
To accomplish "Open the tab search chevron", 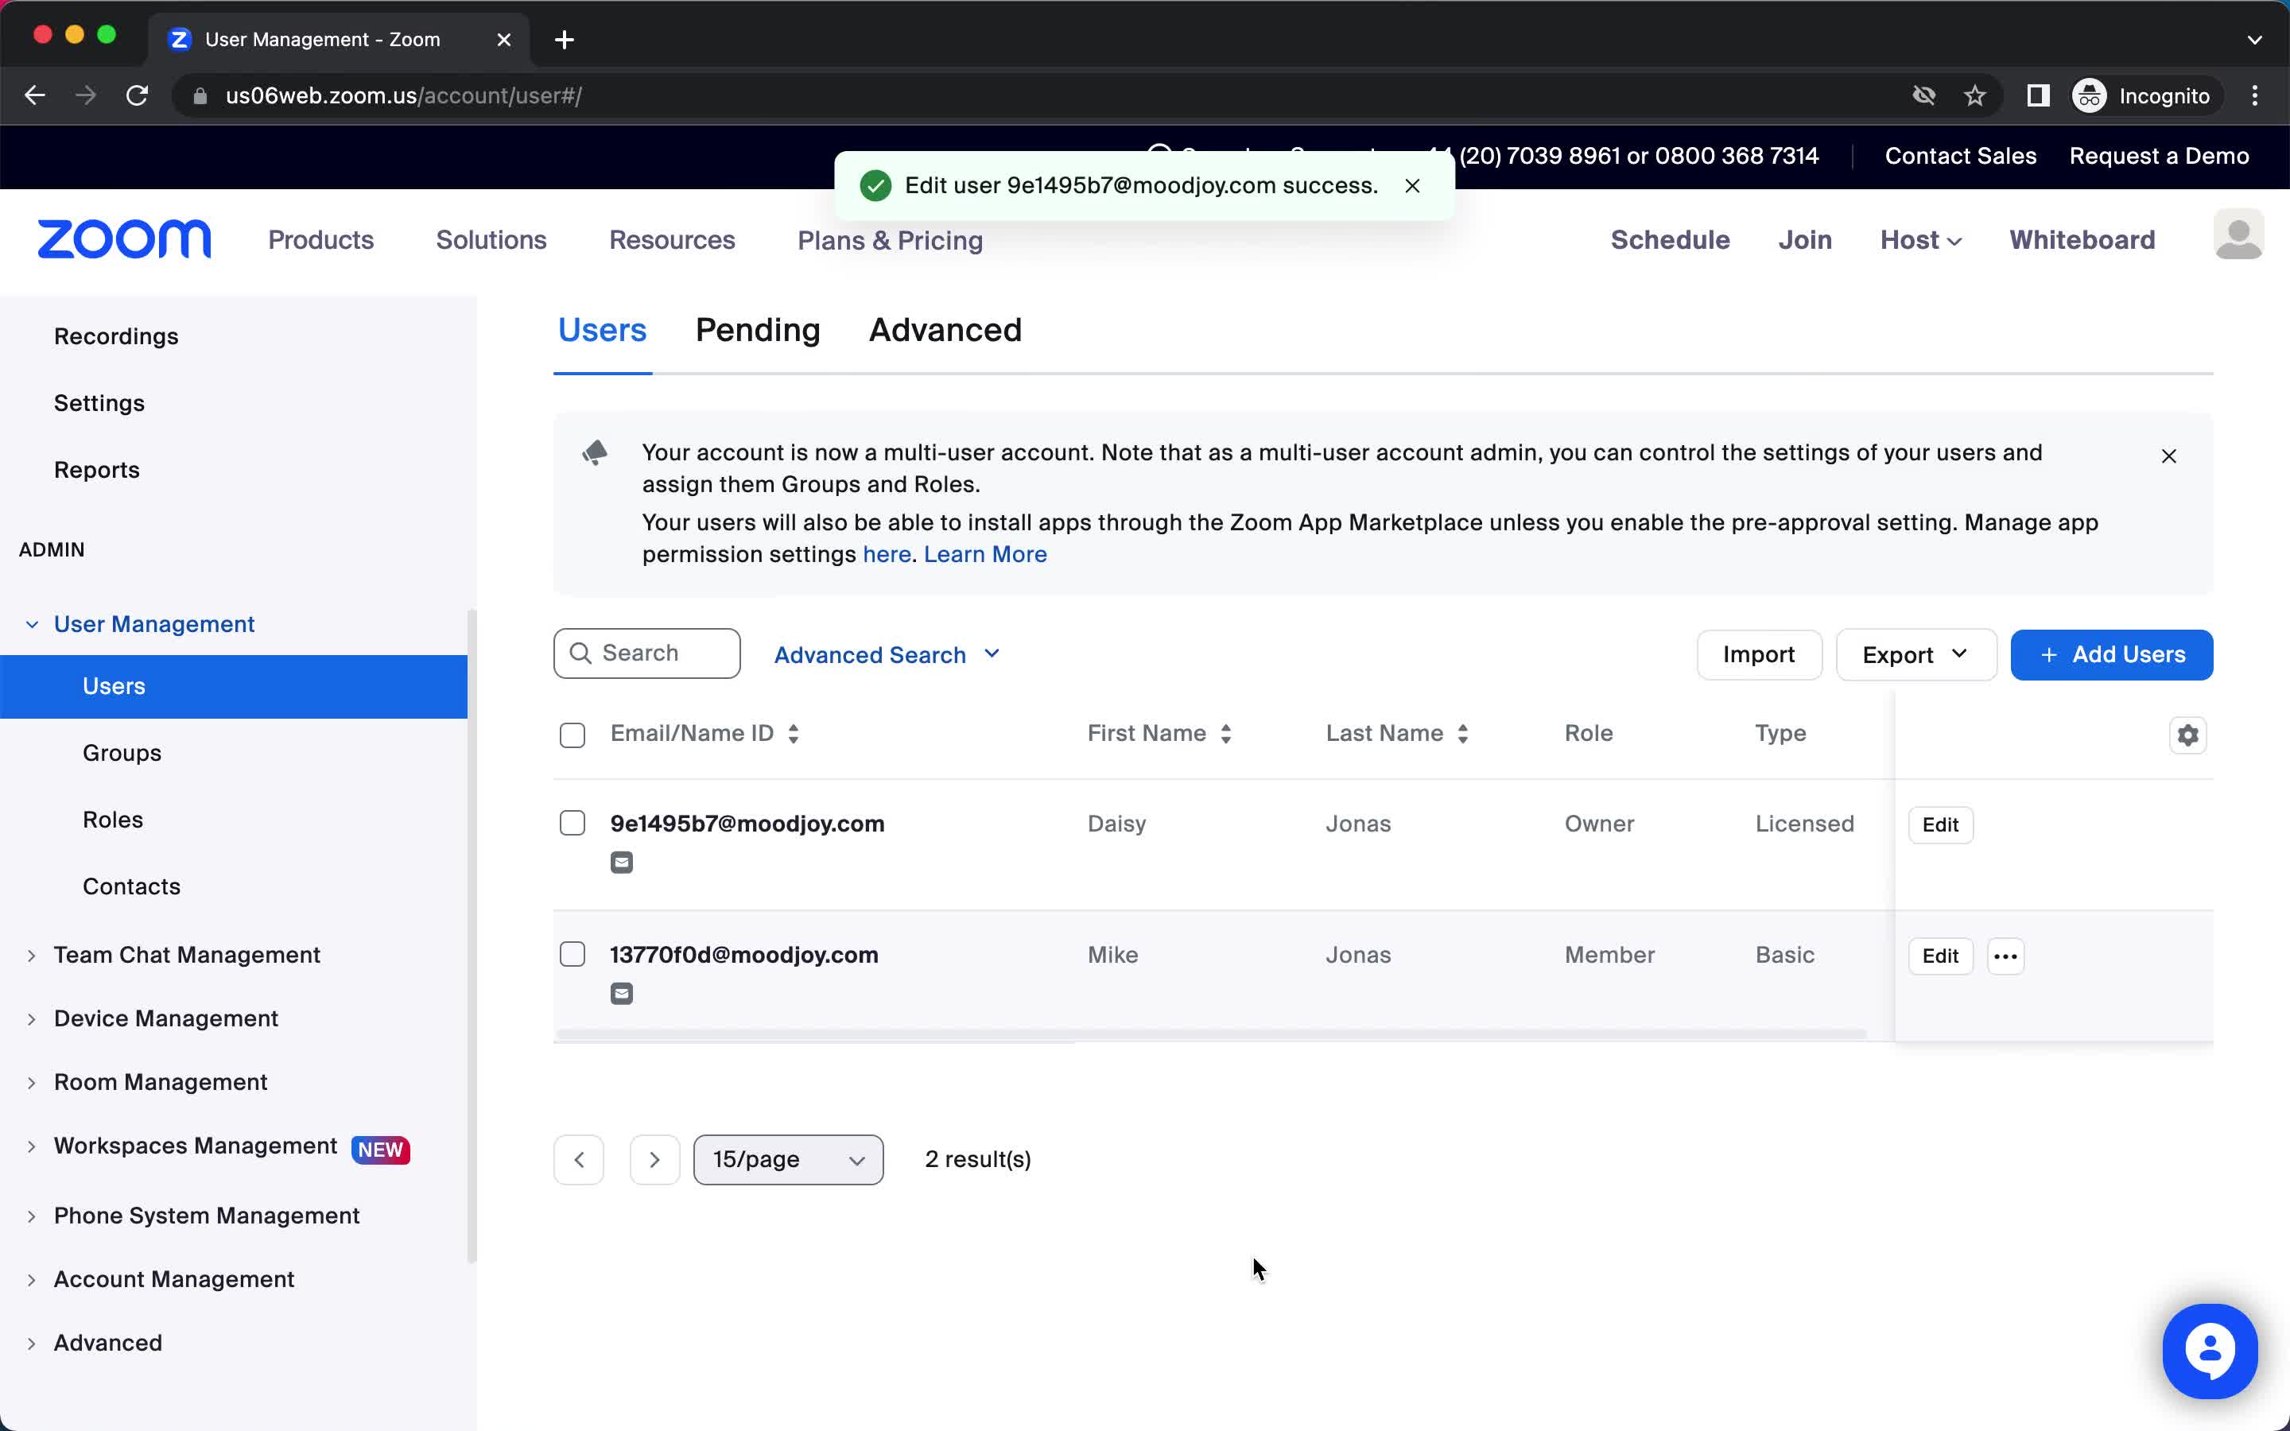I will tap(2255, 40).
